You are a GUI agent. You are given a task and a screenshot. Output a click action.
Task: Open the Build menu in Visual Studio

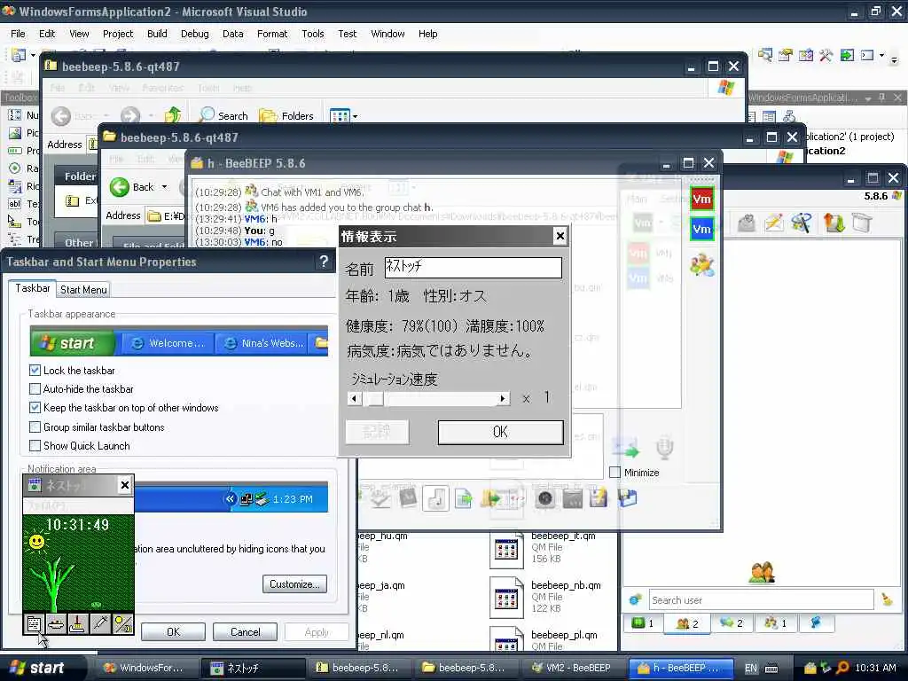click(157, 34)
